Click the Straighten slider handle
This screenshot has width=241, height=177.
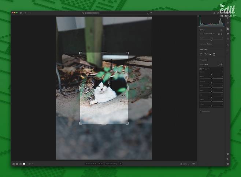[x=211, y=39]
